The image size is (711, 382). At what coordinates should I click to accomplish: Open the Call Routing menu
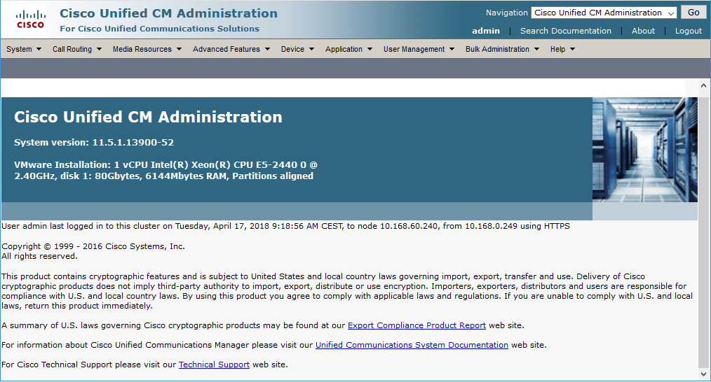click(x=77, y=49)
